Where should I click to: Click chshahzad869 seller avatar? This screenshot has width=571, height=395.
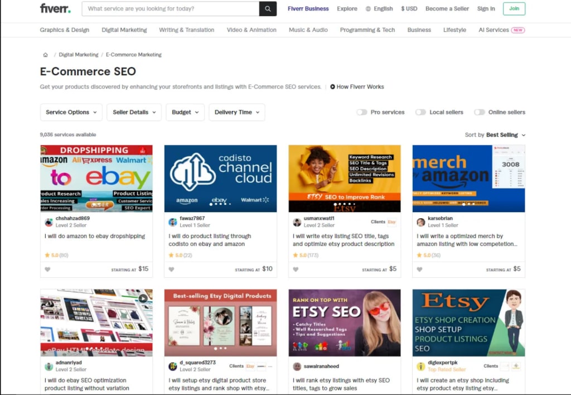tap(49, 222)
